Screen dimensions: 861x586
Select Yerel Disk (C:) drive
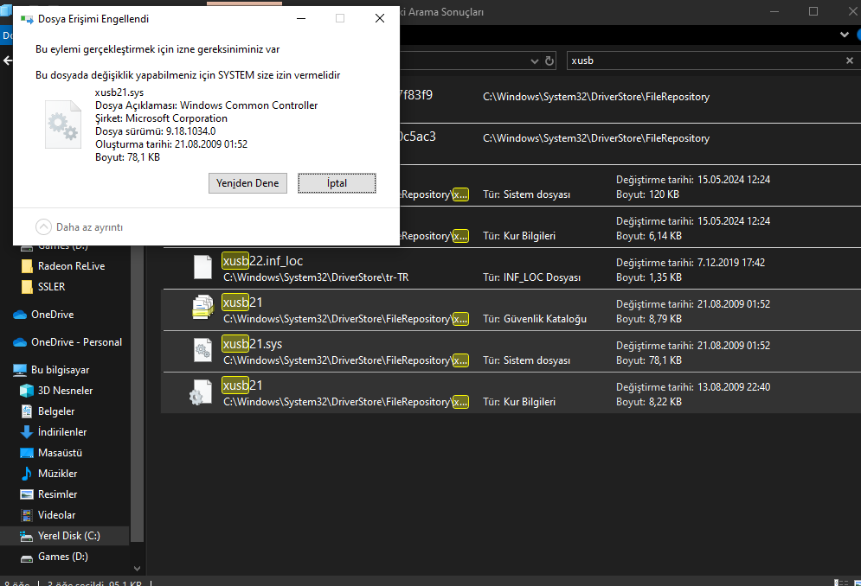pos(65,536)
